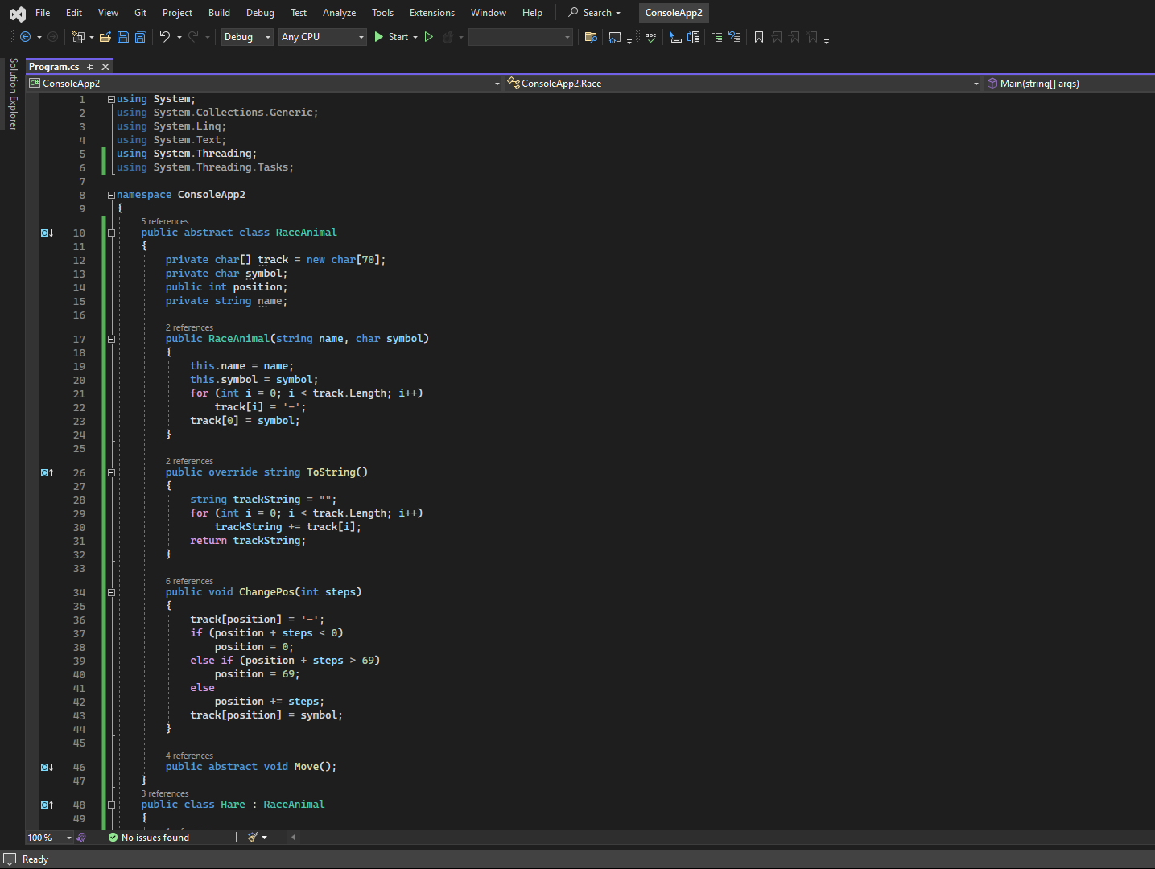Go to next bookmark icon

tap(794, 37)
